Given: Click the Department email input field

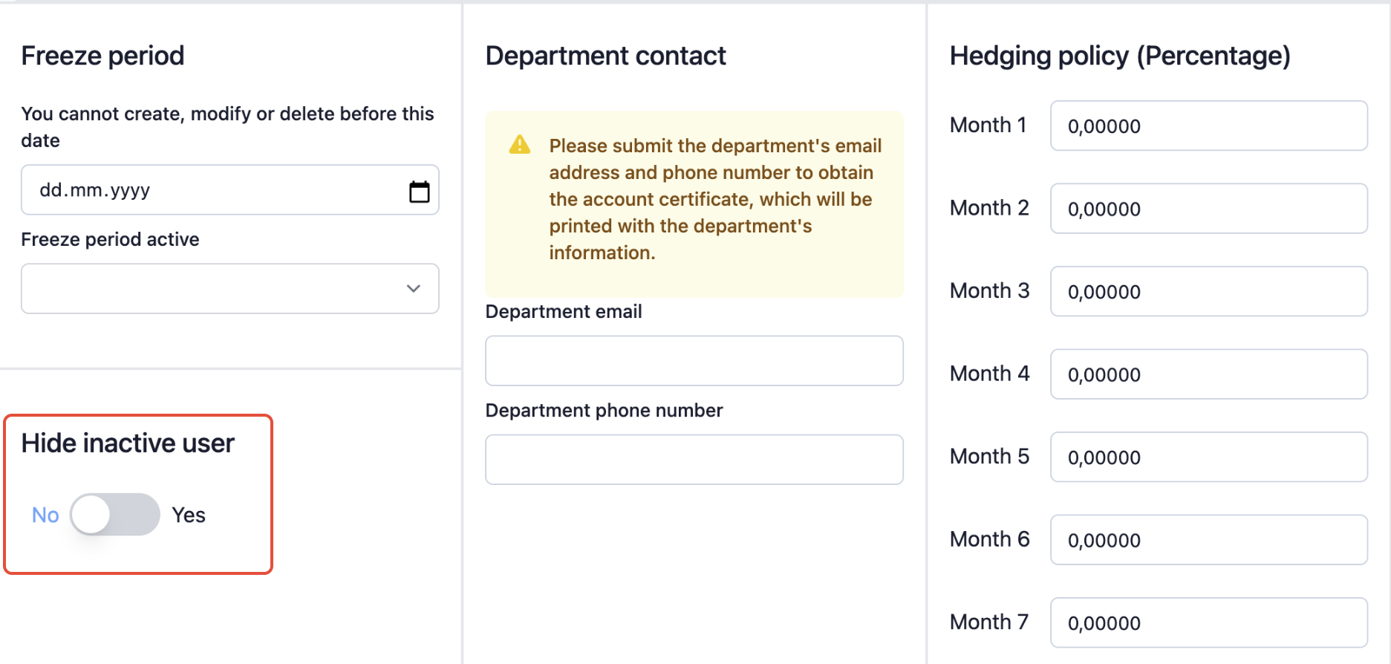Looking at the screenshot, I should coord(694,361).
